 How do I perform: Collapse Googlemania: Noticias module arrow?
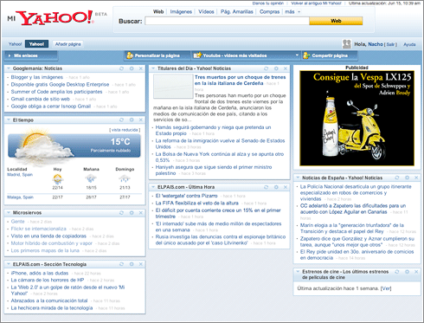(x=9, y=68)
